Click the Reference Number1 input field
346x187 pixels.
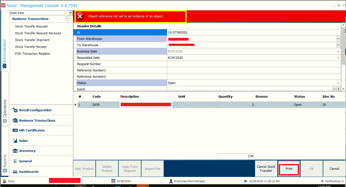point(254,70)
